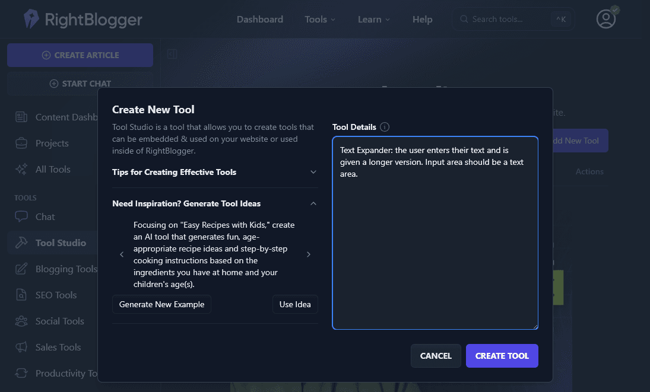This screenshot has width=650, height=392.
Task: Open the Learn dropdown menu
Action: tap(373, 20)
